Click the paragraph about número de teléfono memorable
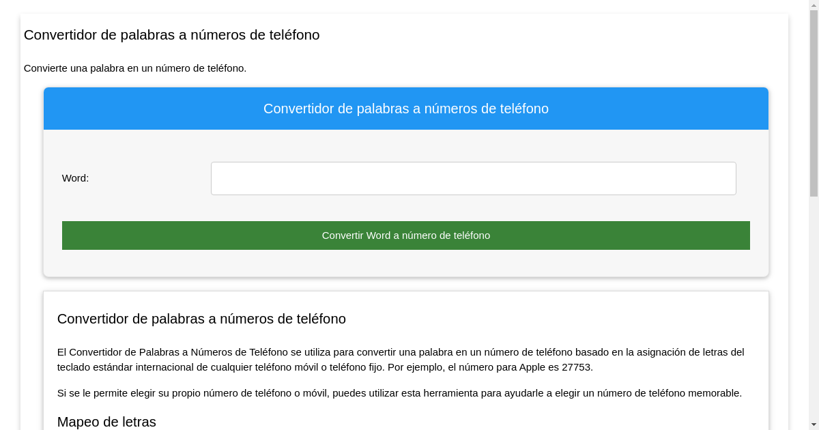819x430 pixels. pyautogui.click(x=399, y=393)
